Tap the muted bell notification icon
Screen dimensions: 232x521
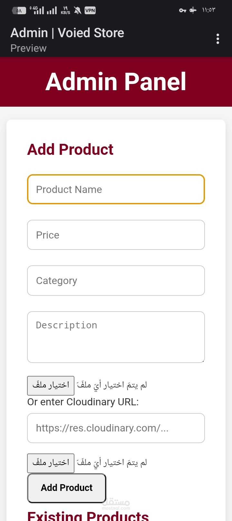click(x=78, y=10)
